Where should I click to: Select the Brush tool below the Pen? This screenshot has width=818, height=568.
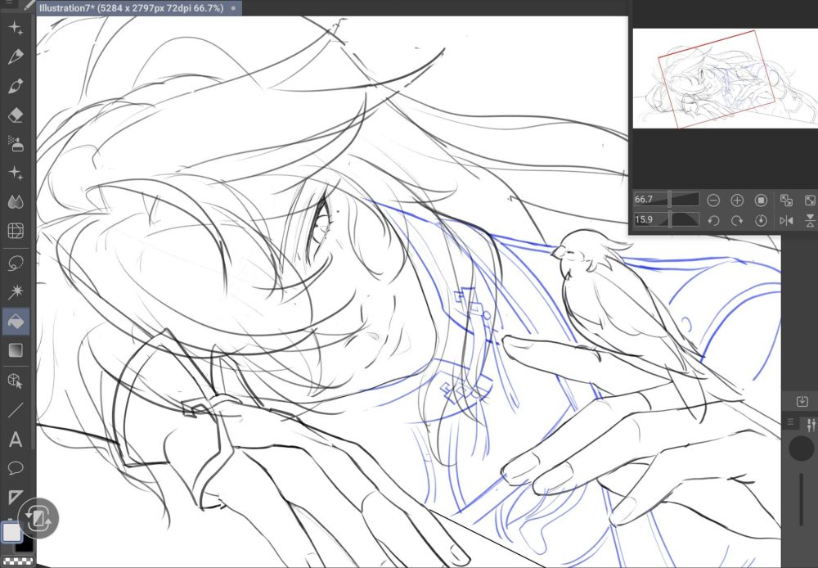pos(16,85)
